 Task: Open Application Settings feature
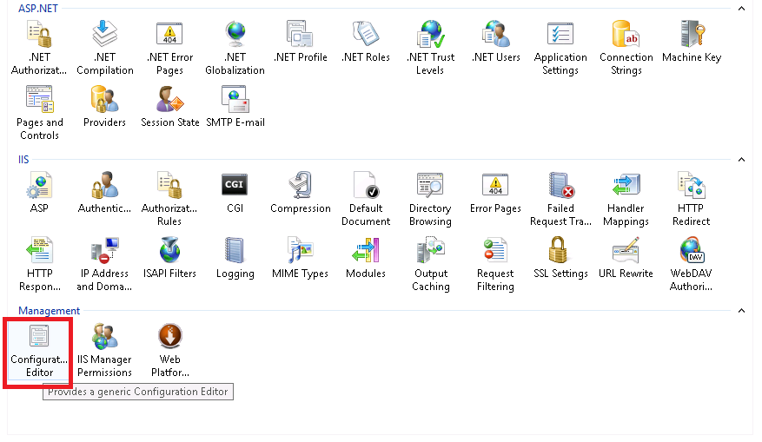tap(560, 48)
